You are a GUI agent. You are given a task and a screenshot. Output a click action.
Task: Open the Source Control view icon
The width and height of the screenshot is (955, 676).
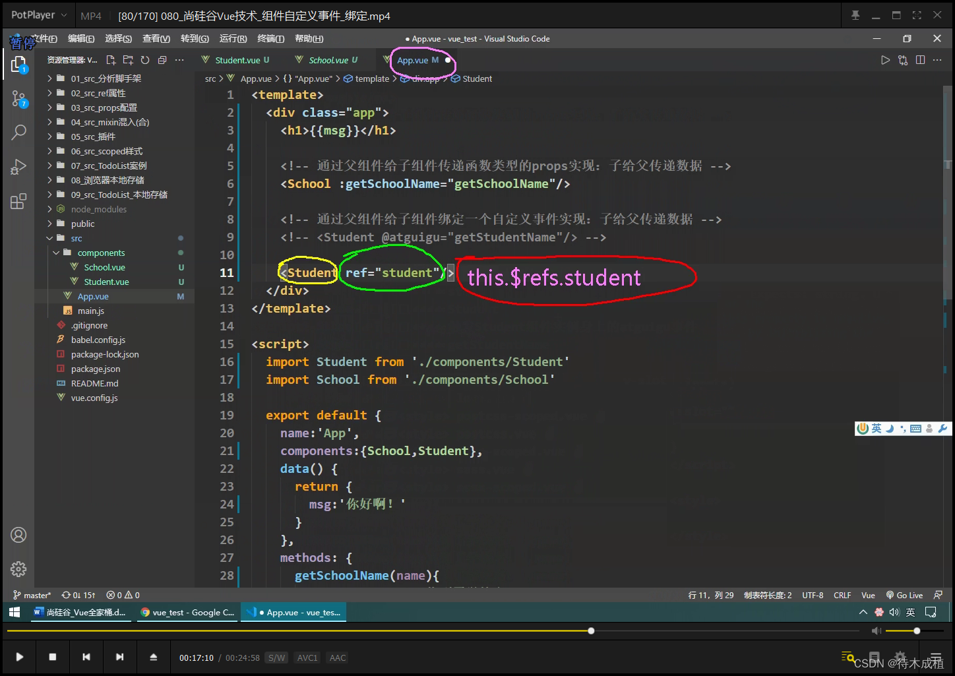tap(18, 99)
